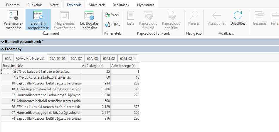This screenshot has width=279, height=132.
Task: Open Kapcsolódó analitika
Action: (171, 20)
